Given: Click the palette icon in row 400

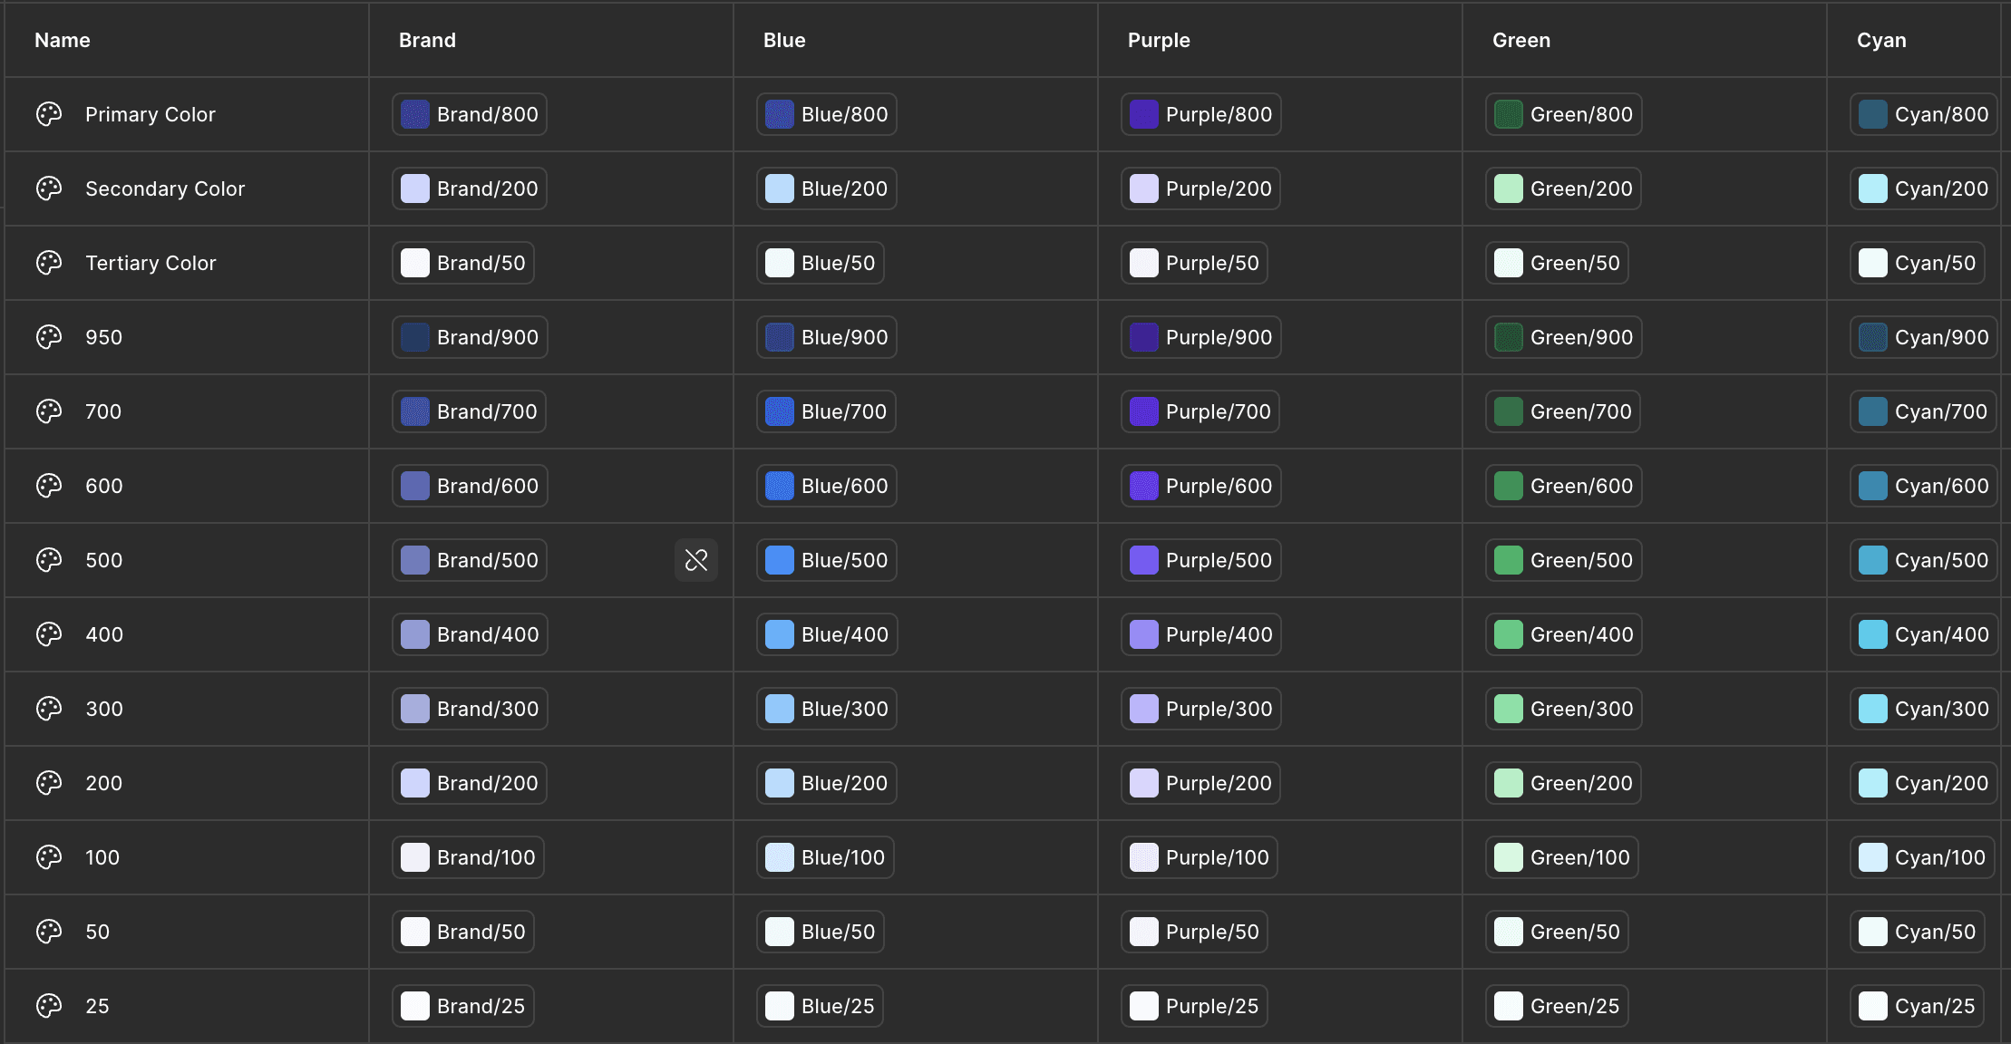Looking at the screenshot, I should click(x=49, y=634).
